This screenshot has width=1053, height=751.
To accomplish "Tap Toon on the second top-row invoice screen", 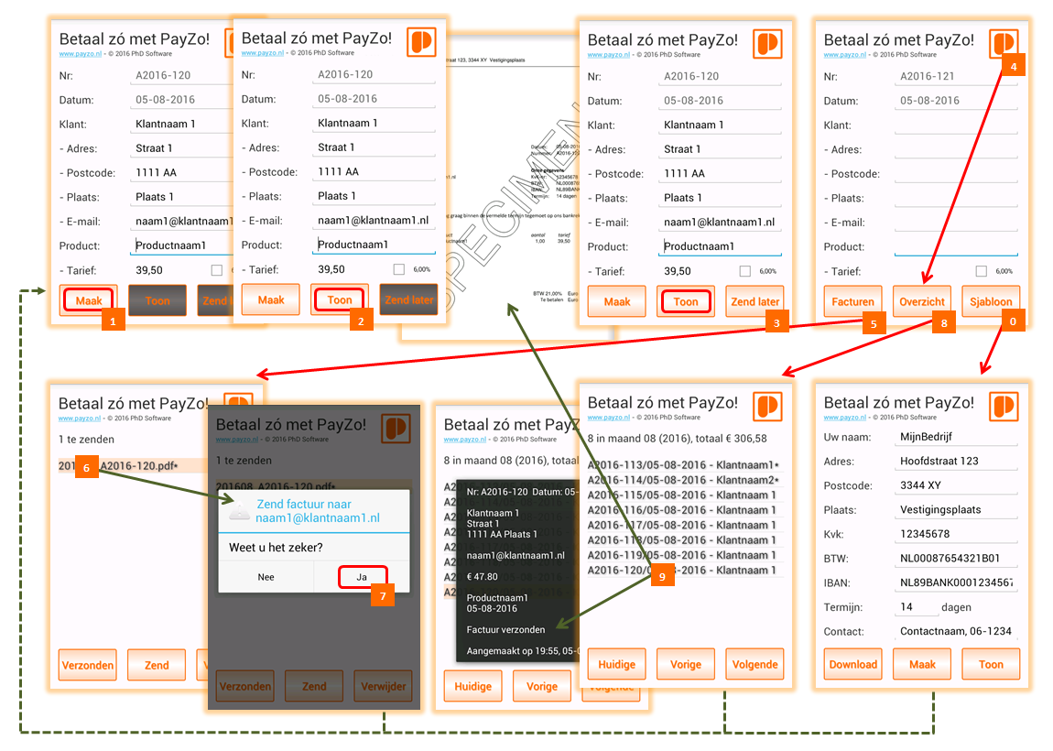I will (339, 299).
